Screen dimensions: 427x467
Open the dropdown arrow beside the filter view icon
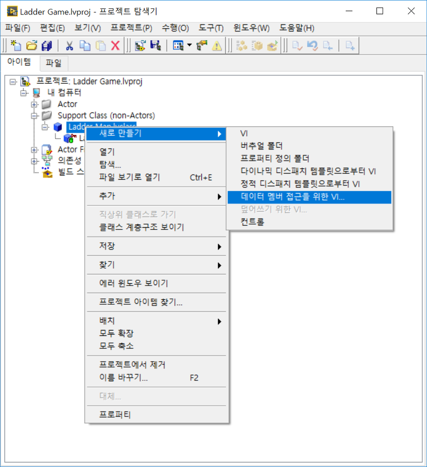click(190, 45)
